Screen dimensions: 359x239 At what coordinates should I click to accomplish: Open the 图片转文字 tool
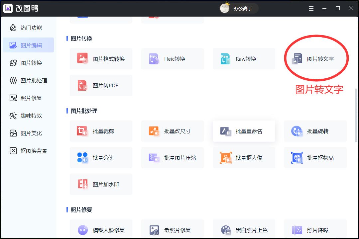point(315,59)
